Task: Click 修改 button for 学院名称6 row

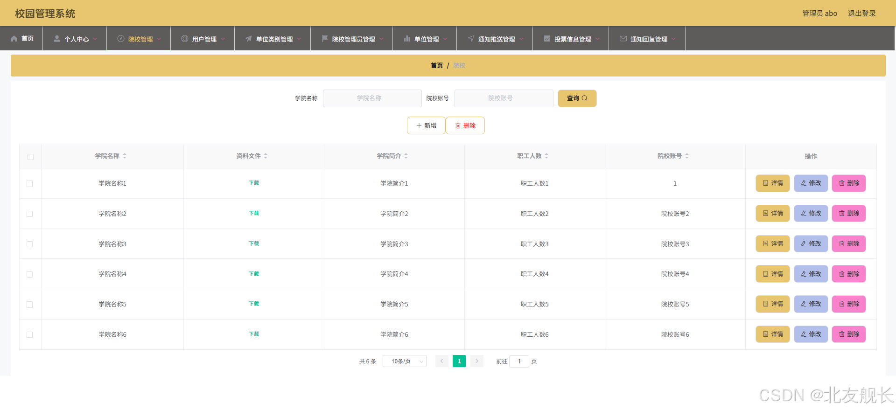Action: 811,334
